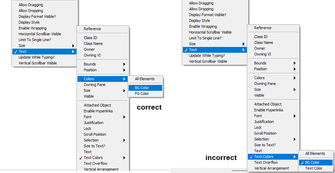Expand Font submenu in the incorrect example
This screenshot has height=173, width=335.
point(259,116)
